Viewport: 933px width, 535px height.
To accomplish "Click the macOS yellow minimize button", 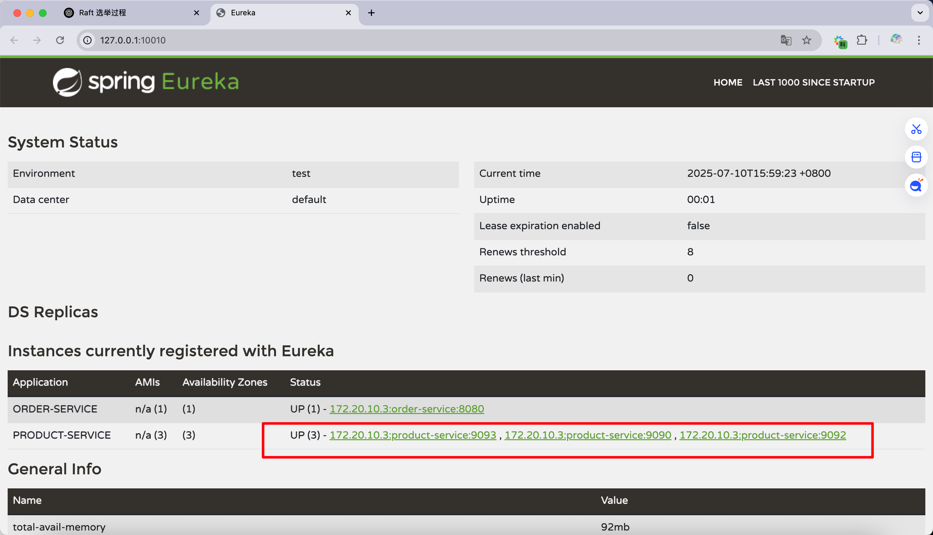I will pyautogui.click(x=30, y=13).
